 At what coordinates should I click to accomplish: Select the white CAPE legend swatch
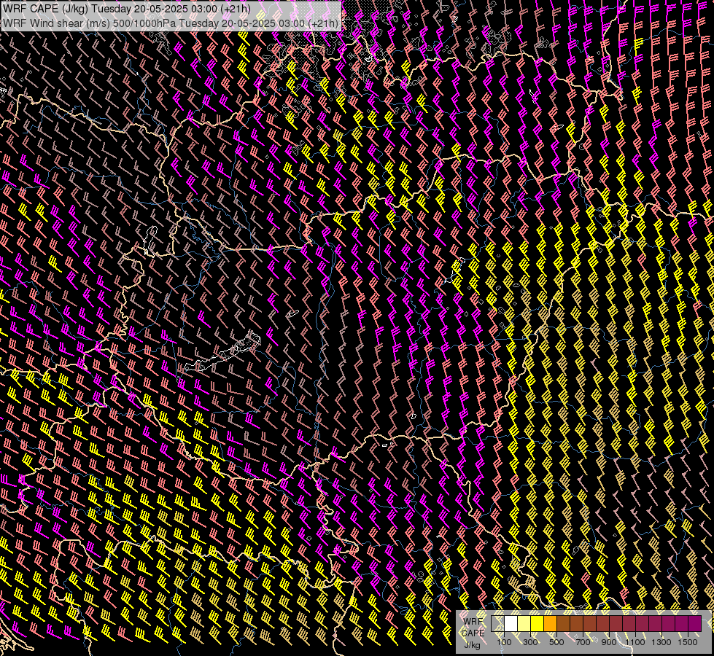tap(511, 624)
